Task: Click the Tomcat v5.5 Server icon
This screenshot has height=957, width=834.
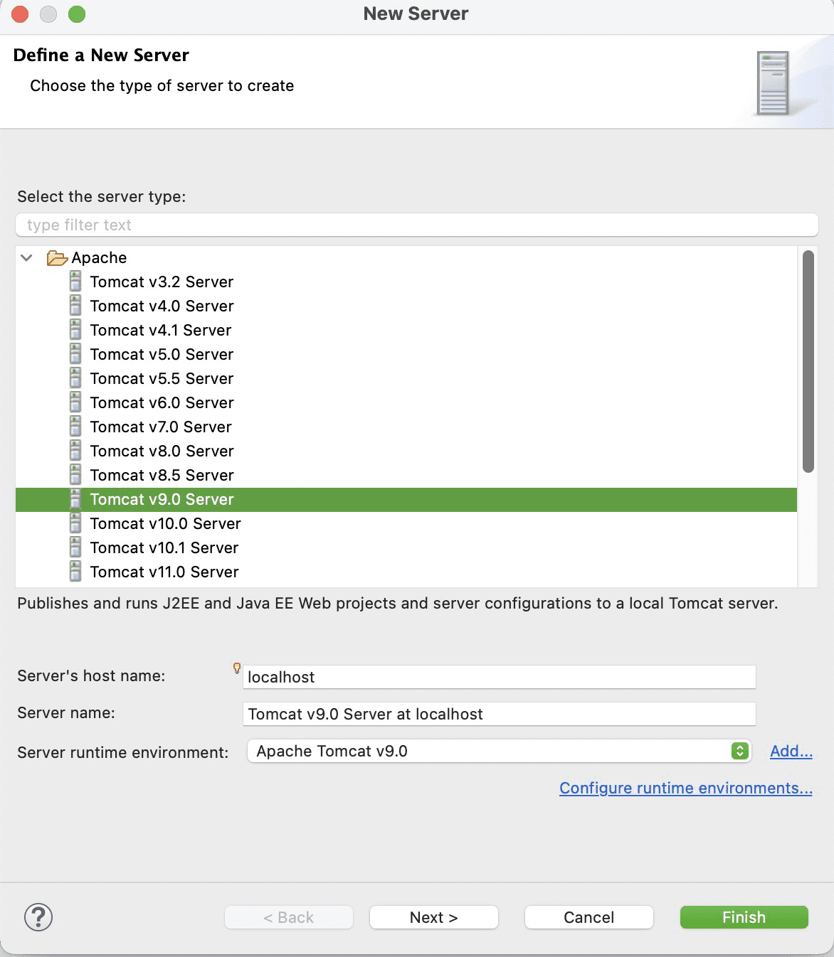Action: click(75, 378)
